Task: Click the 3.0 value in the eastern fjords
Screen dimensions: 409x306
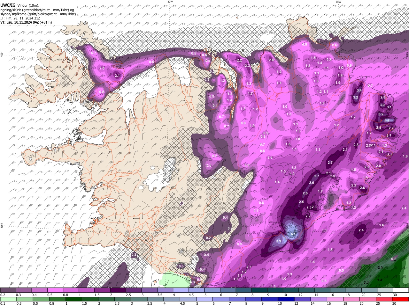Action: point(382,105)
